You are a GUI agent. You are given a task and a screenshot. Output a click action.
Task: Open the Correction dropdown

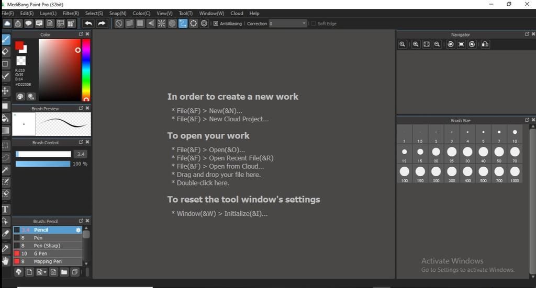click(288, 24)
